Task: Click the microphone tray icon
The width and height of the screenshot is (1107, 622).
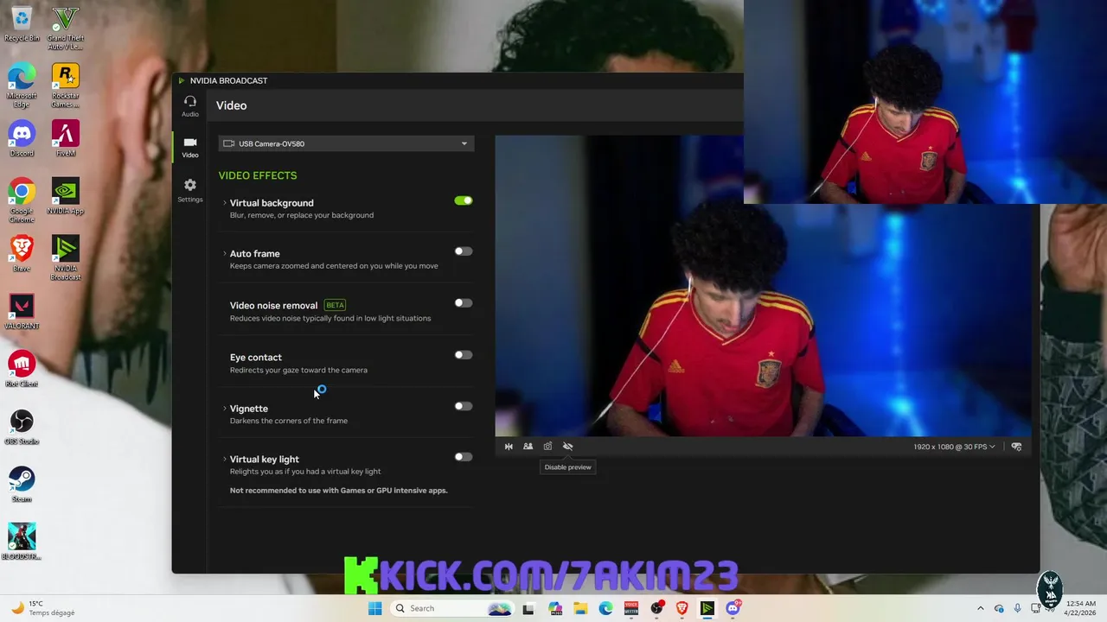Action: coord(1017,608)
